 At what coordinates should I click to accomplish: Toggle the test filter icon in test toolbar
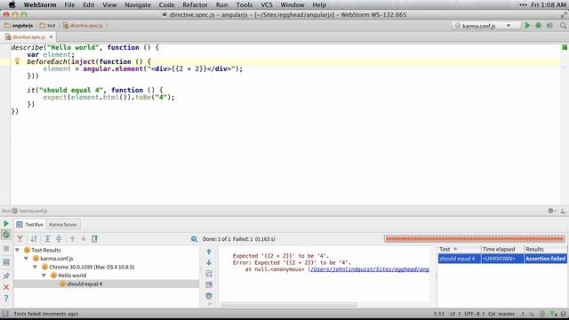coord(20,239)
